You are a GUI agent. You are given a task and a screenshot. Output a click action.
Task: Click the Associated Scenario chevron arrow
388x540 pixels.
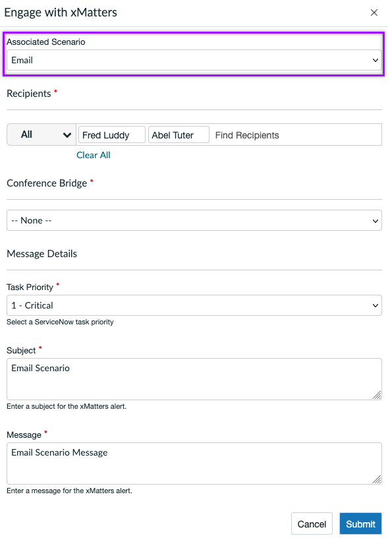pyautogui.click(x=375, y=60)
